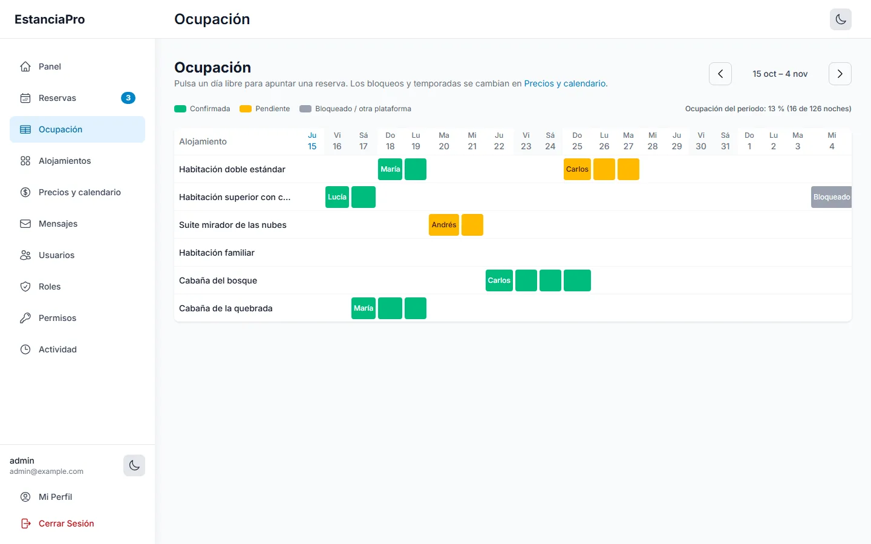This screenshot has height=544, width=871.
Task: Click the Reservas badge showing 3
Action: pos(128,98)
